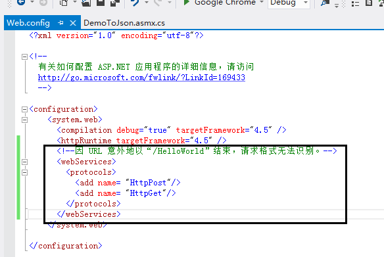Image resolution: width=384 pixels, height=257 pixels.
Task: Click the greyed Navigate Forward icon
Action: [x=43, y=3]
